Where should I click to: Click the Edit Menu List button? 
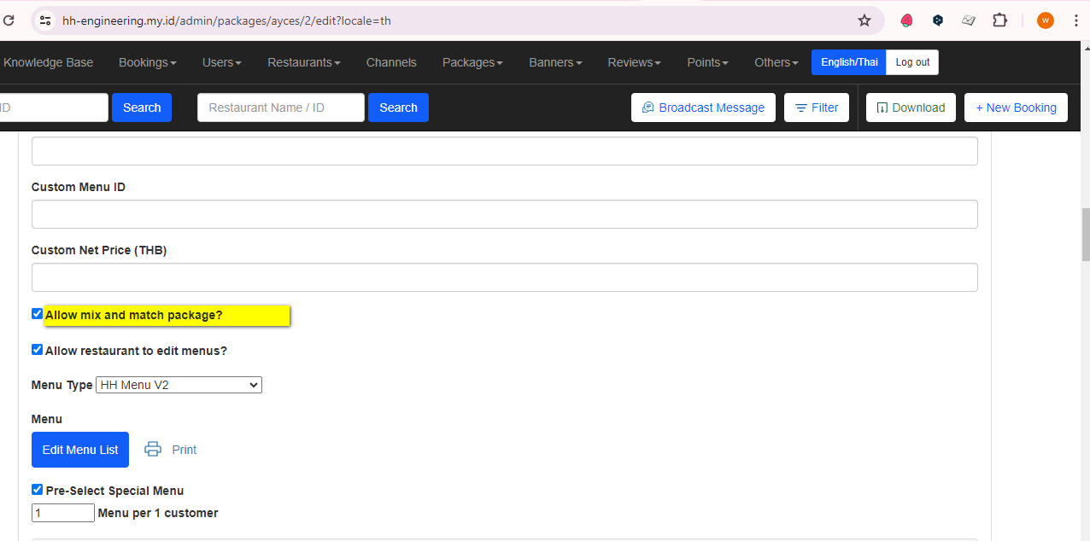[80, 450]
